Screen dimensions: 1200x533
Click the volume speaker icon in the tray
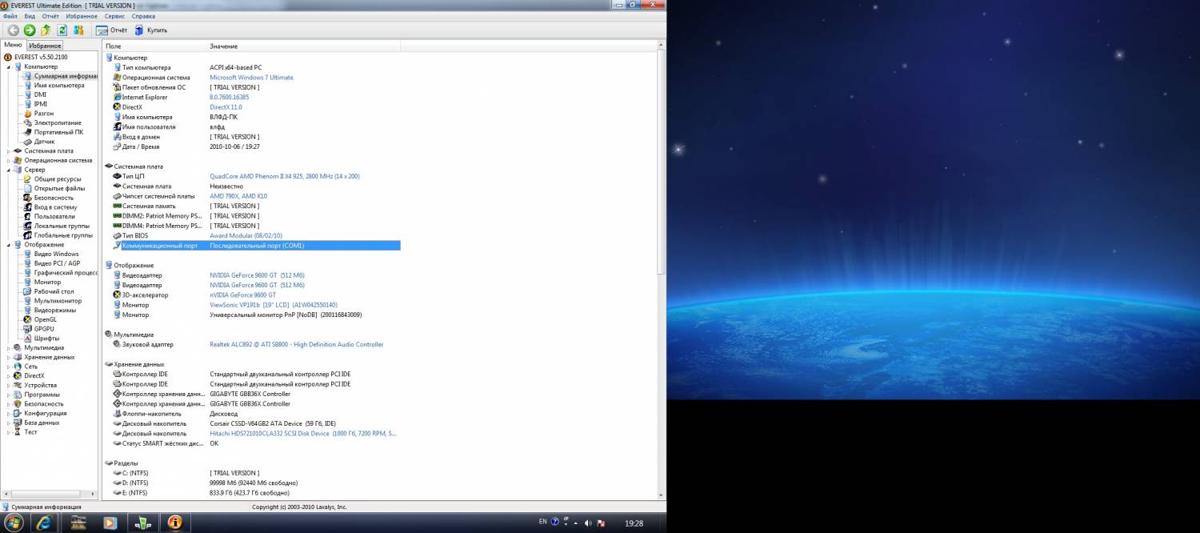pyautogui.click(x=588, y=523)
